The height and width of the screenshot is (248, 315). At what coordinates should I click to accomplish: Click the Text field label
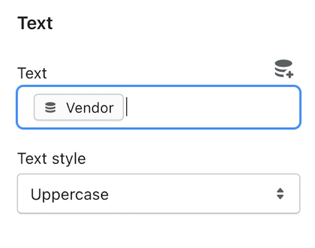(x=32, y=73)
